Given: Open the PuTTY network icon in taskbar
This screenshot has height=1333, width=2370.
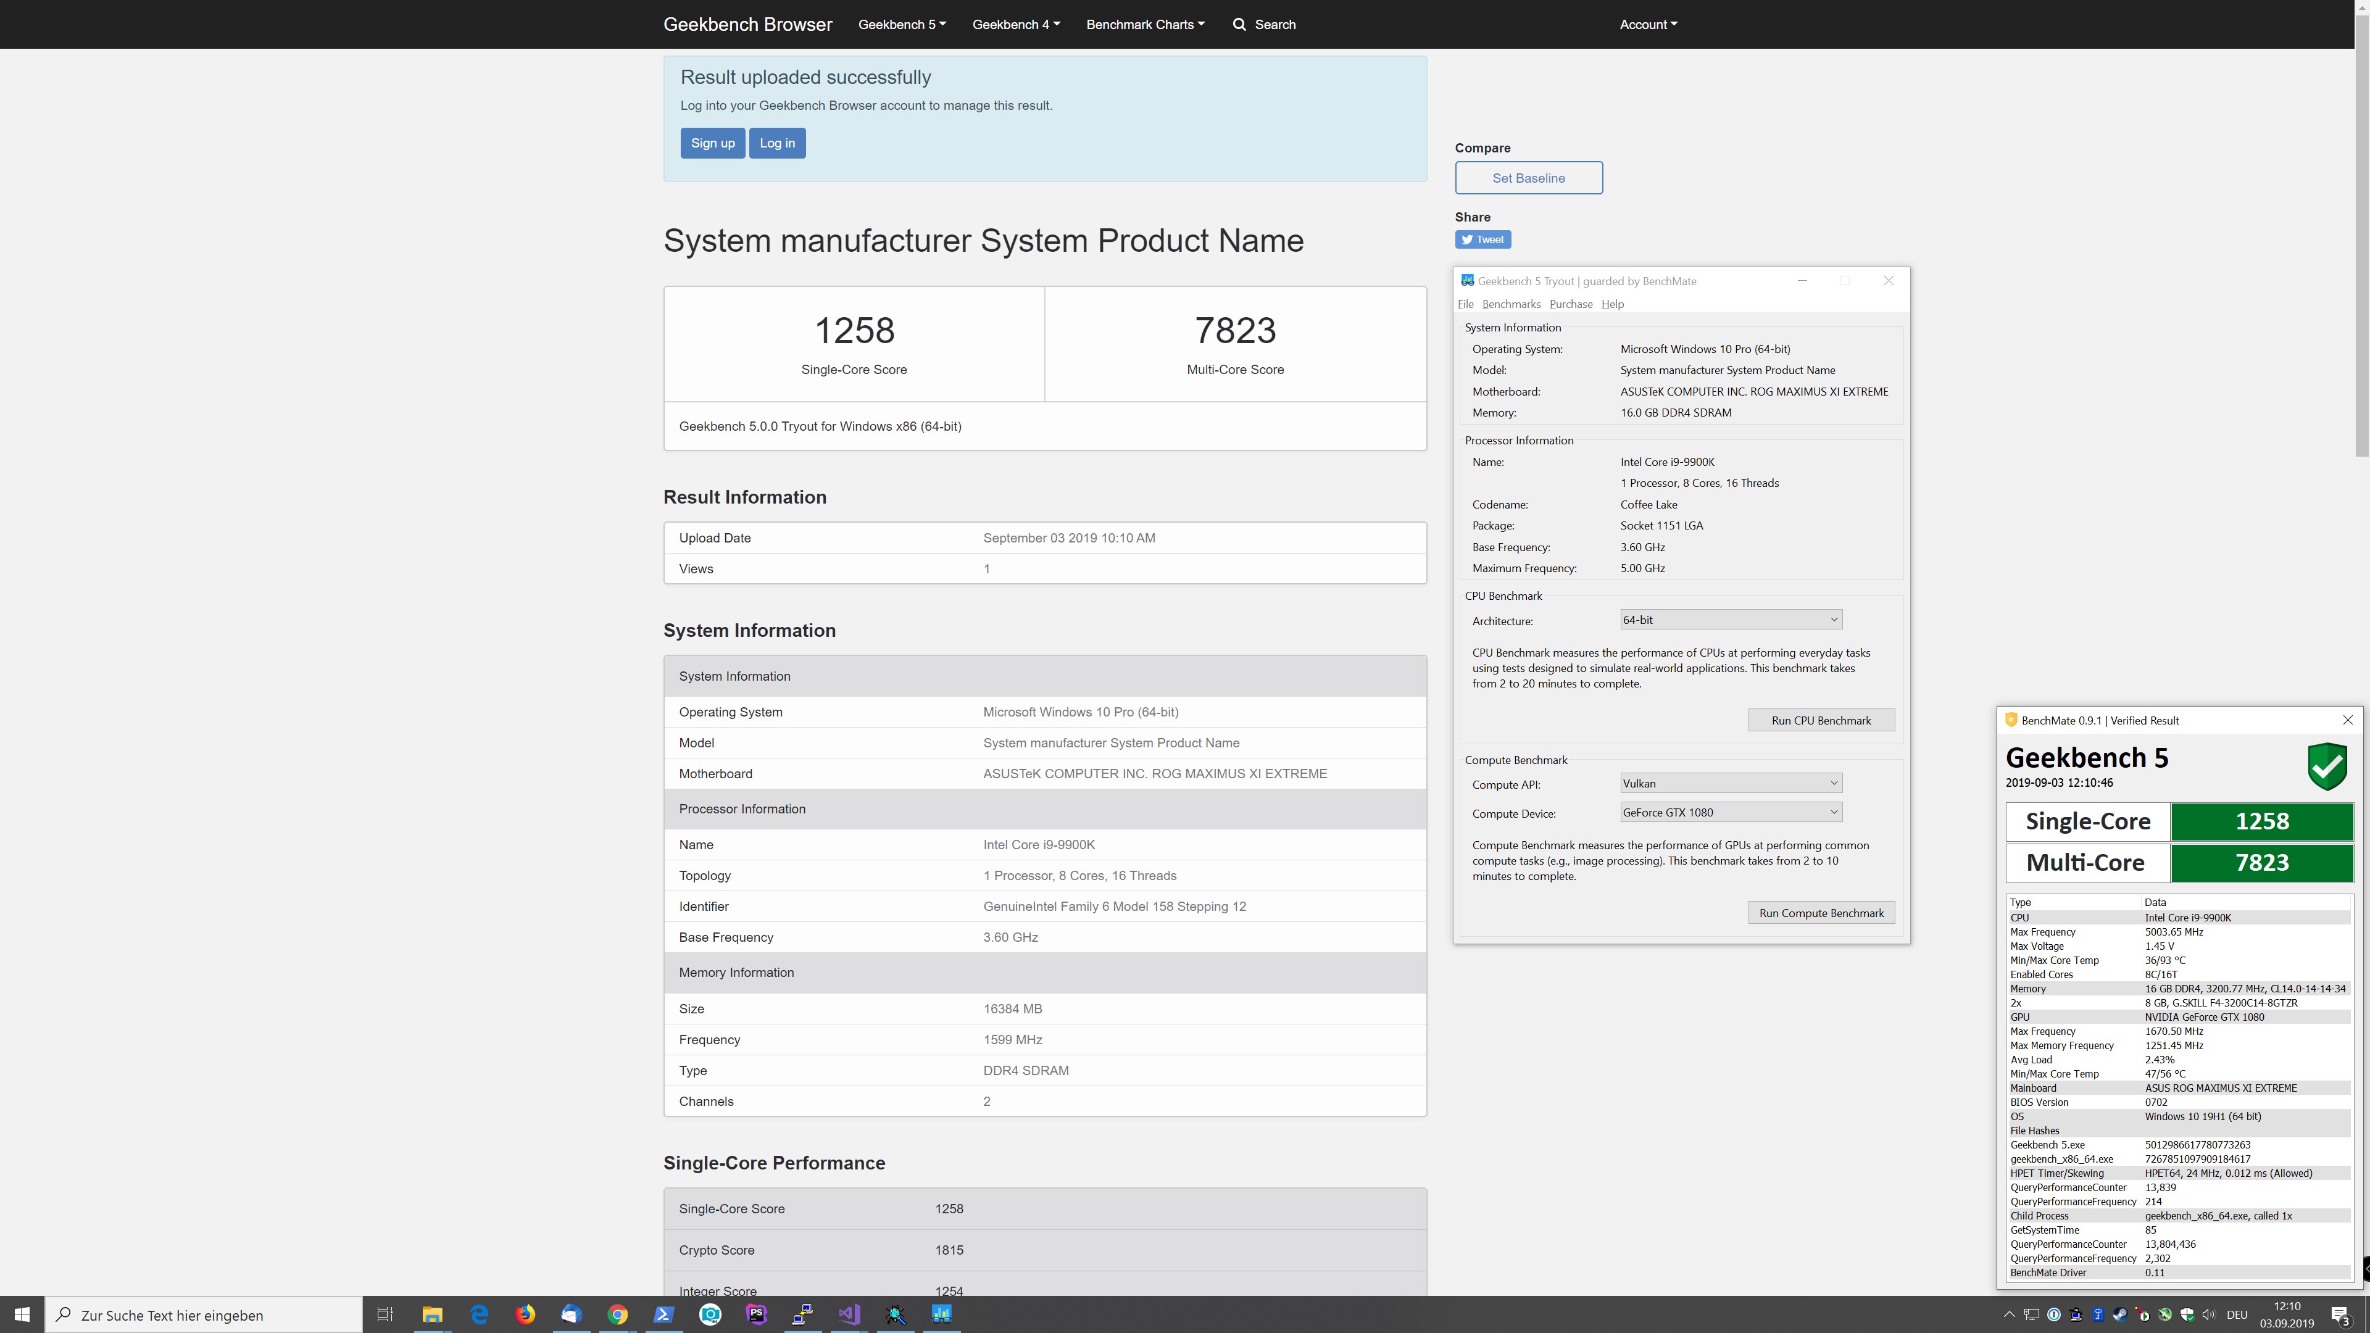Looking at the screenshot, I should click(803, 1314).
